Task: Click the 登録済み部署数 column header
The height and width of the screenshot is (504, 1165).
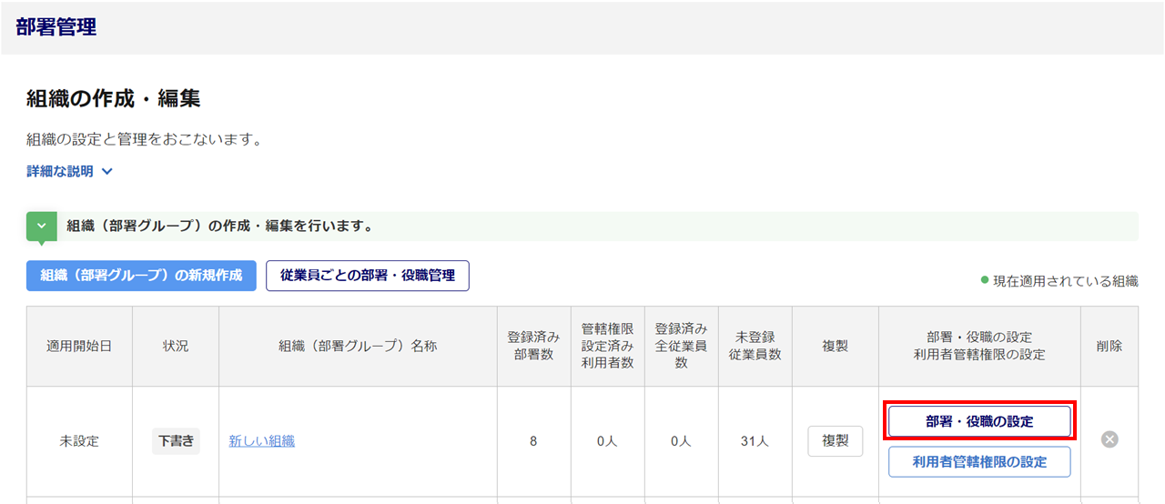Action: [533, 347]
